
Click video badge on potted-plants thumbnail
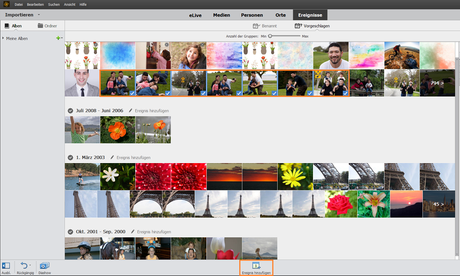(x=96, y=45)
